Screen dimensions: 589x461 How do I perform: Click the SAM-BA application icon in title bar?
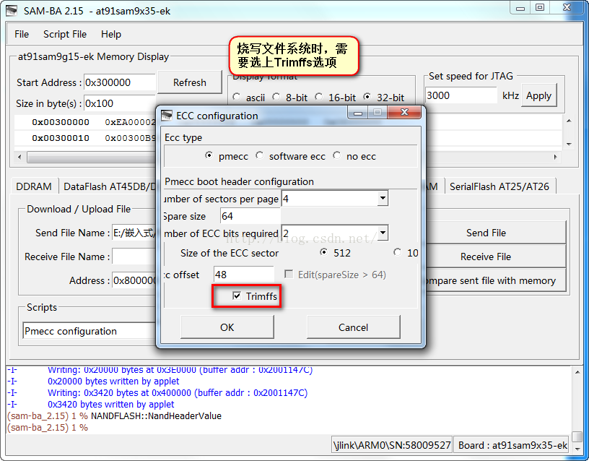click(x=12, y=11)
